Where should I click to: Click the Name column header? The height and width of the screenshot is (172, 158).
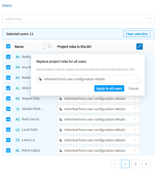click(19, 47)
